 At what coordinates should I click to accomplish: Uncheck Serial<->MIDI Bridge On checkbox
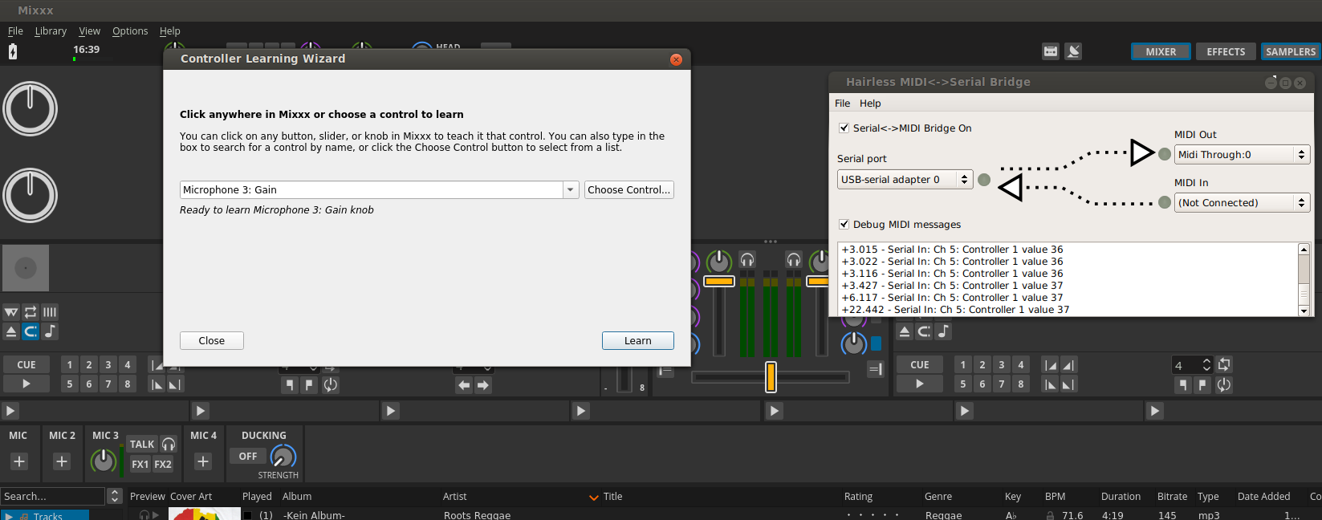[x=844, y=128]
